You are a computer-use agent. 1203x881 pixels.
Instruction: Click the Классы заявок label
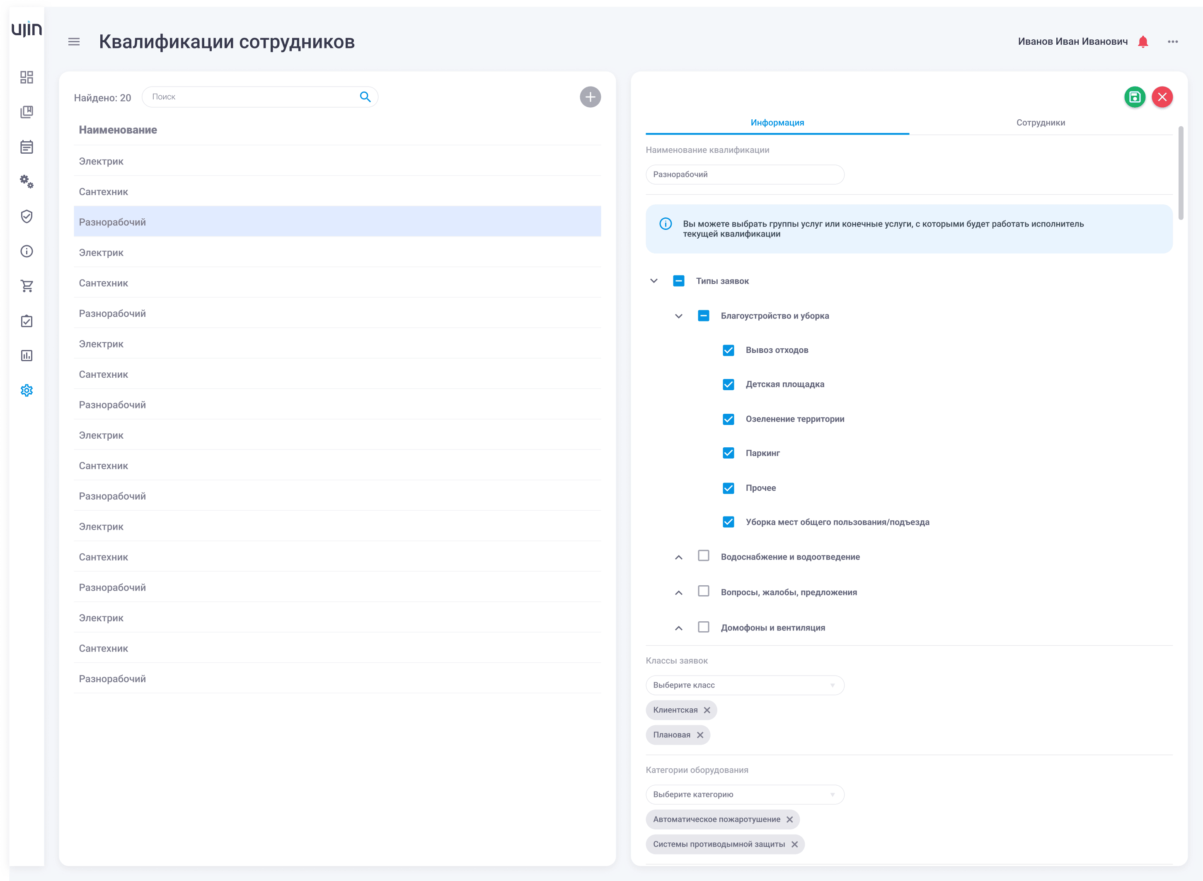tap(676, 661)
